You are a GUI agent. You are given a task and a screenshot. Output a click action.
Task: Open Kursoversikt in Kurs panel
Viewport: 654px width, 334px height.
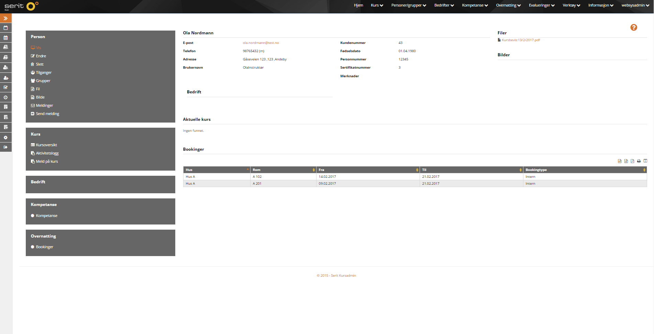tap(44, 145)
